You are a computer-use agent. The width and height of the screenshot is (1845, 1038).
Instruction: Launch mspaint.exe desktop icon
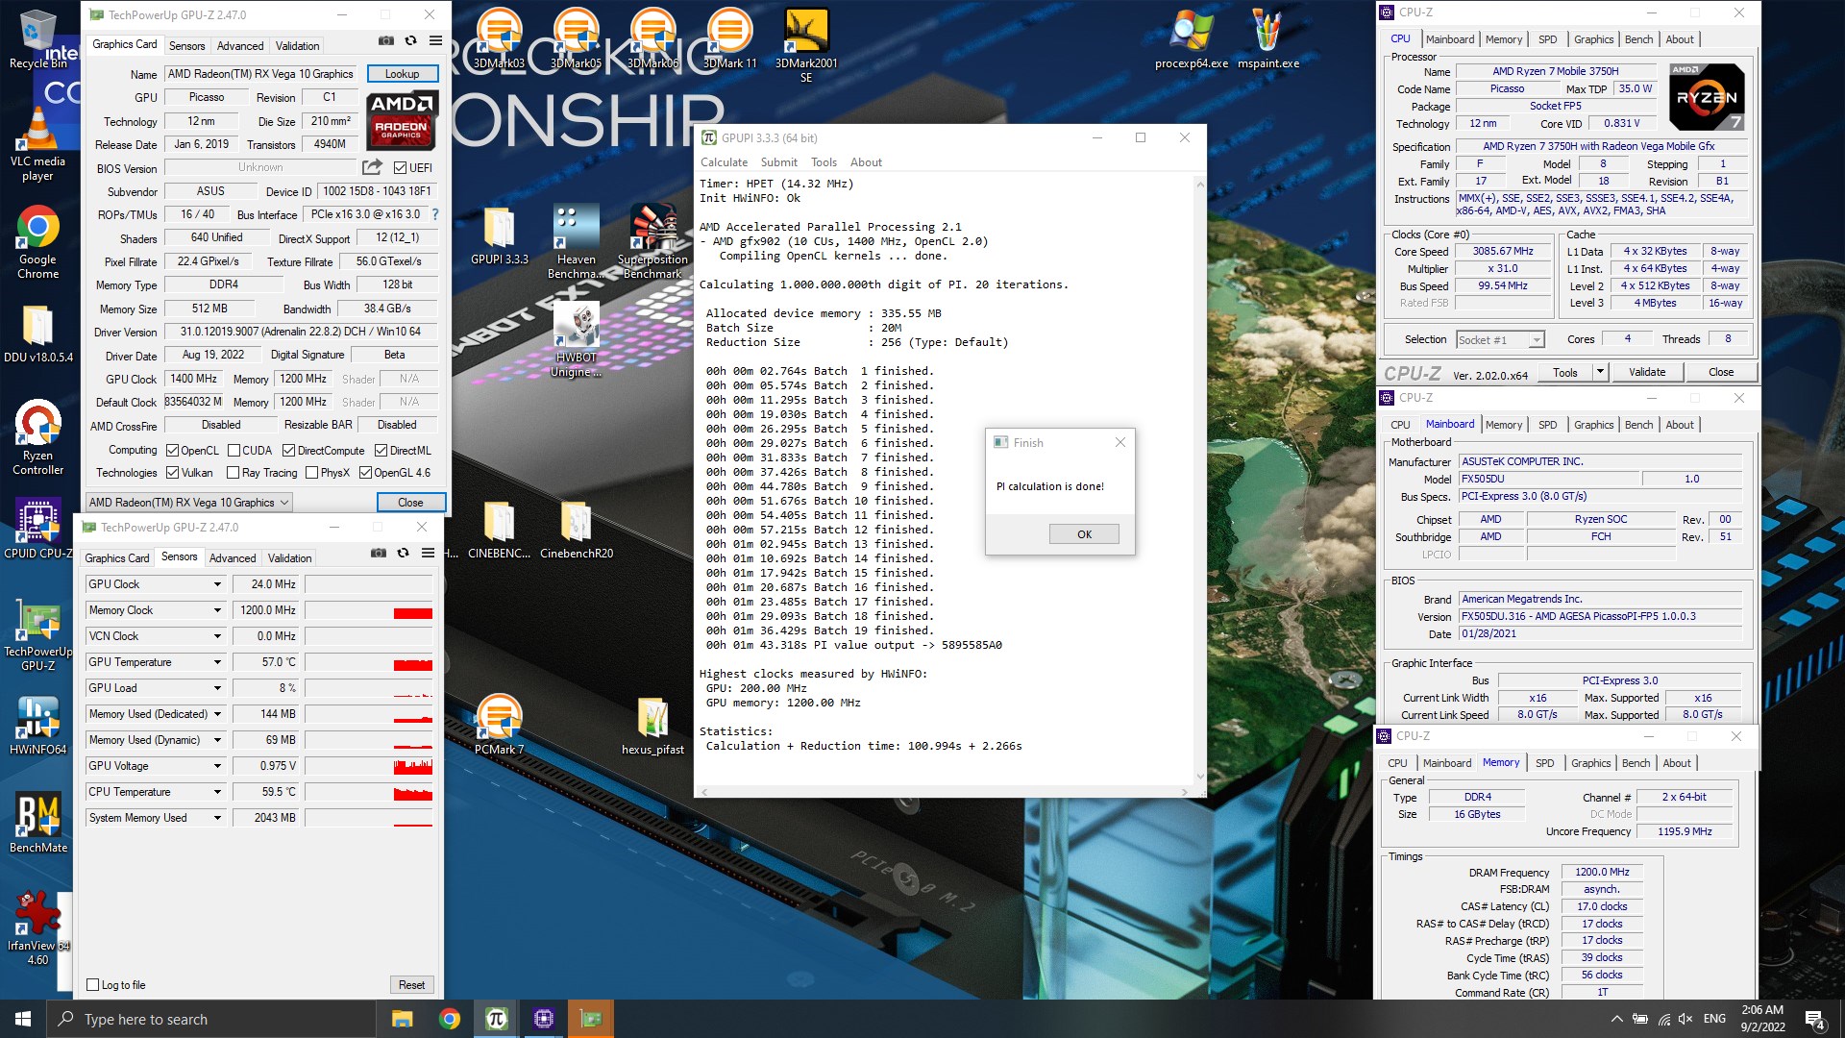(1267, 38)
